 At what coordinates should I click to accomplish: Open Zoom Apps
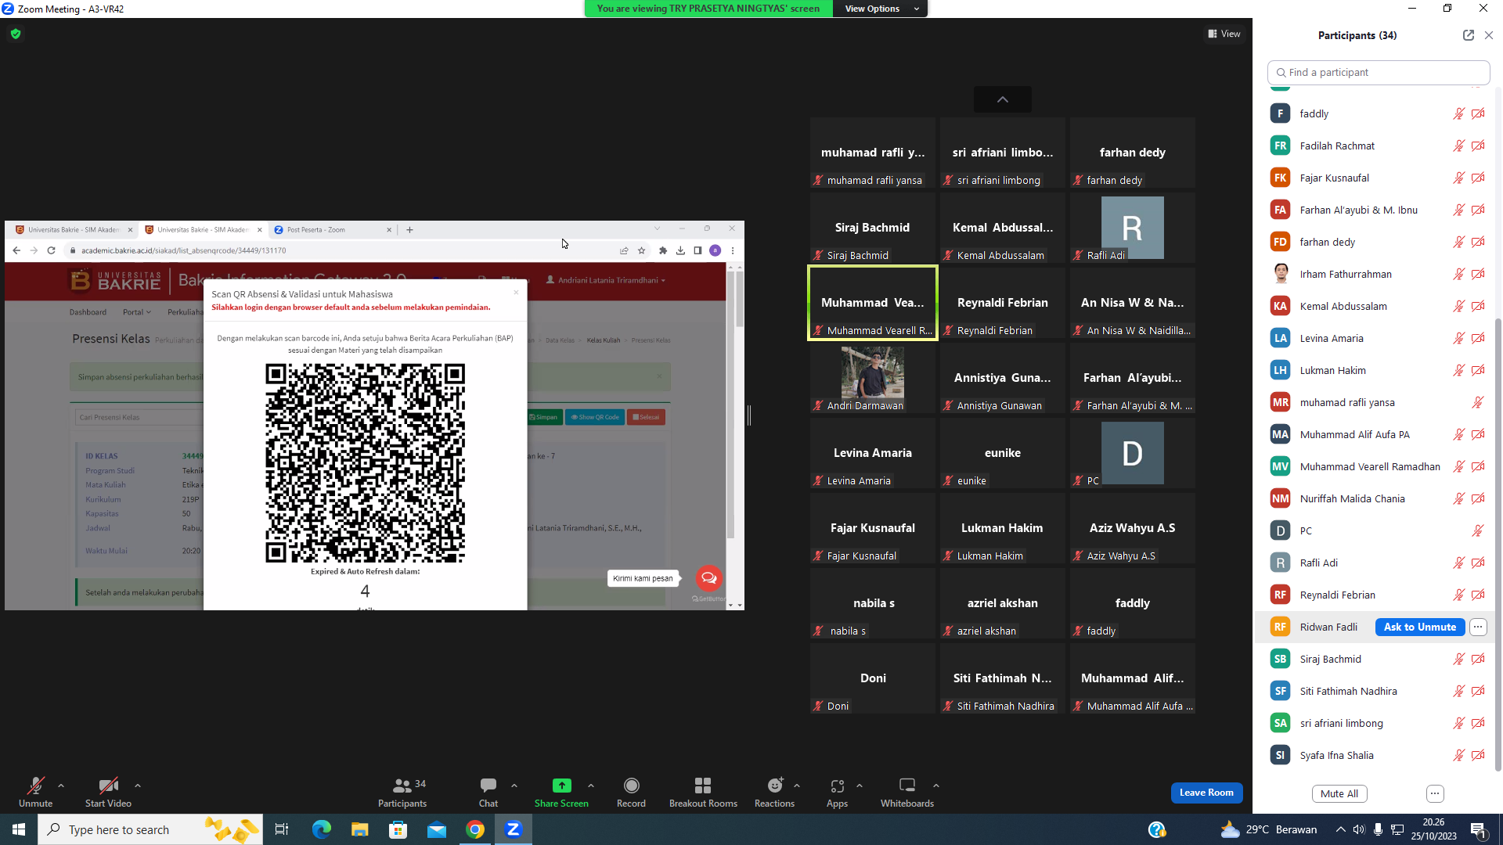(x=837, y=792)
